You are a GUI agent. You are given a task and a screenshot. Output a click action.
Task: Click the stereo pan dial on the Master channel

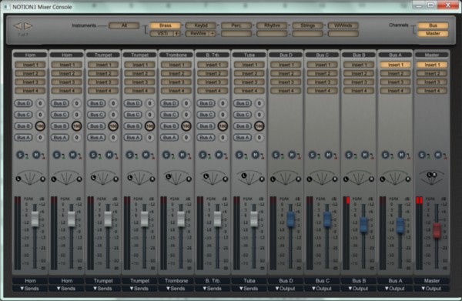(432, 177)
